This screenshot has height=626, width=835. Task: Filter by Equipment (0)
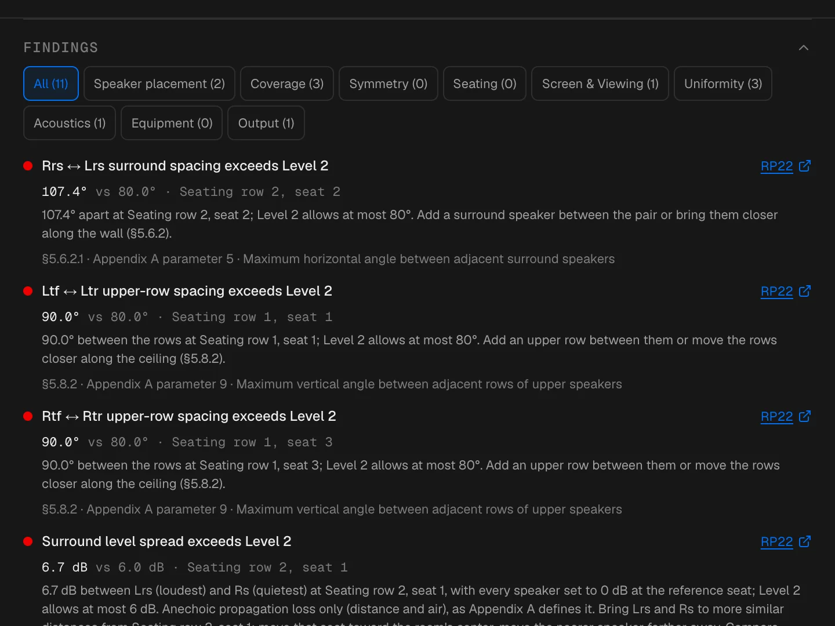pyautogui.click(x=172, y=123)
